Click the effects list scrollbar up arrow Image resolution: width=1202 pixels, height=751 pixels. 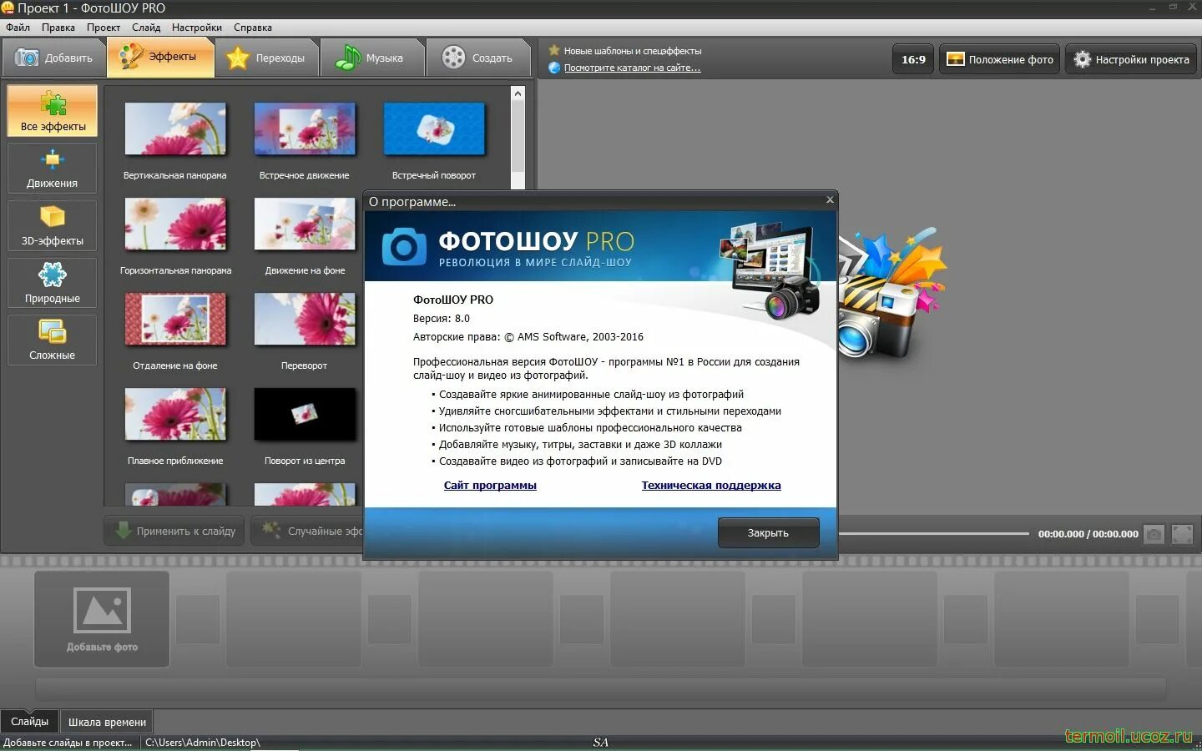518,93
